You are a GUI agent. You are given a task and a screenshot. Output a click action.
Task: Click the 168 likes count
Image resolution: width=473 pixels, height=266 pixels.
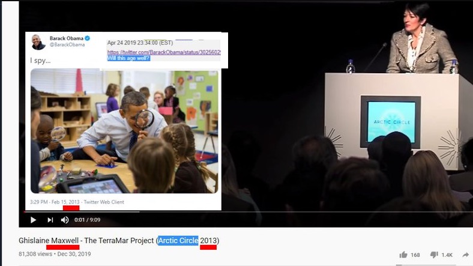click(415, 255)
